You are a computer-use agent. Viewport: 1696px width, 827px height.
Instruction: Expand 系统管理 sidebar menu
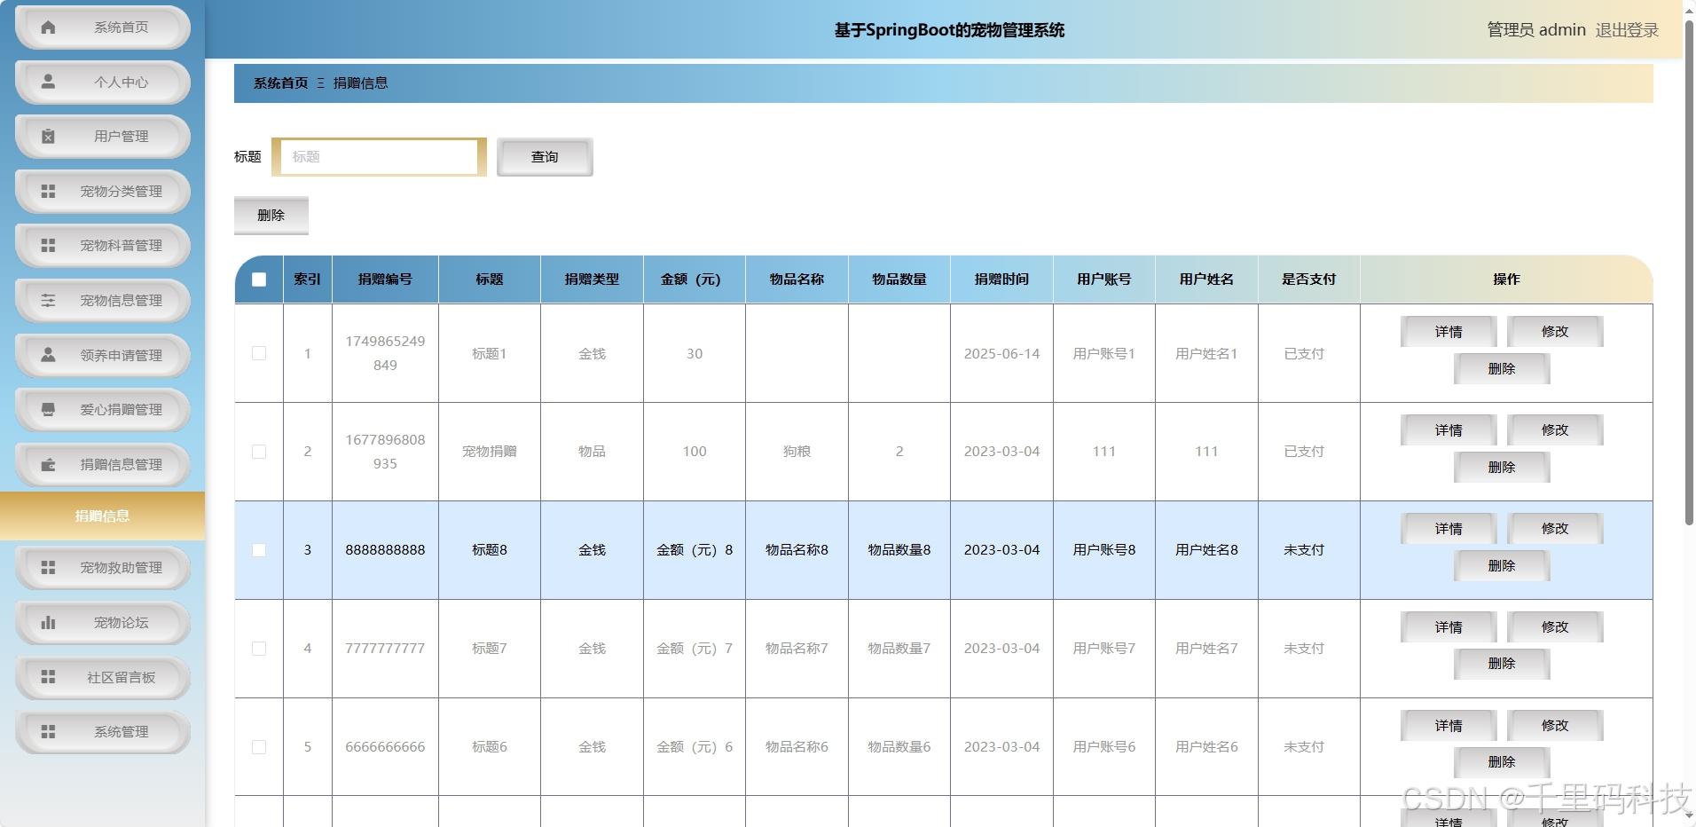(x=103, y=731)
